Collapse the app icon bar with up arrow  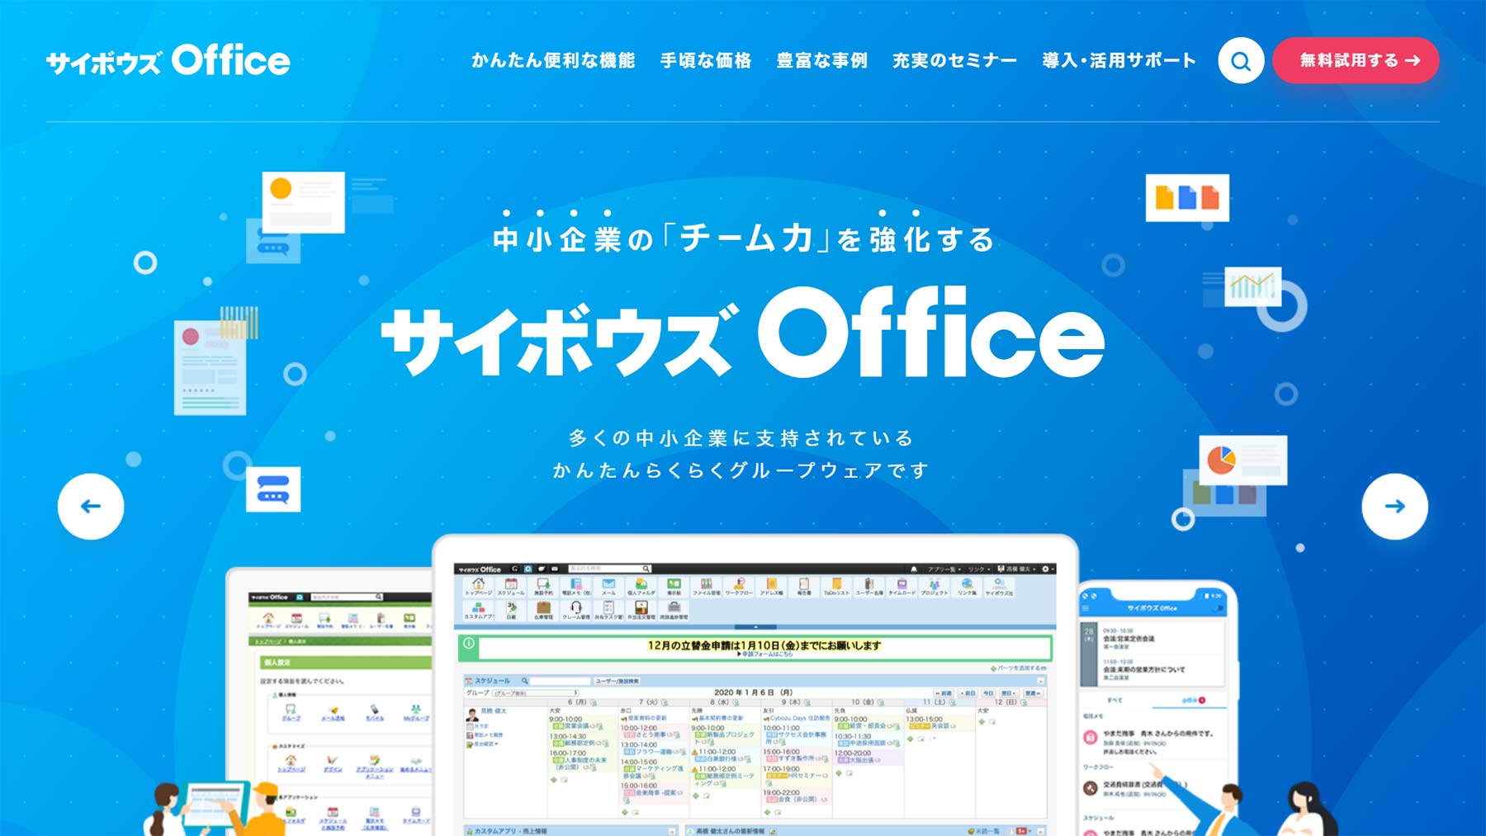point(755,627)
